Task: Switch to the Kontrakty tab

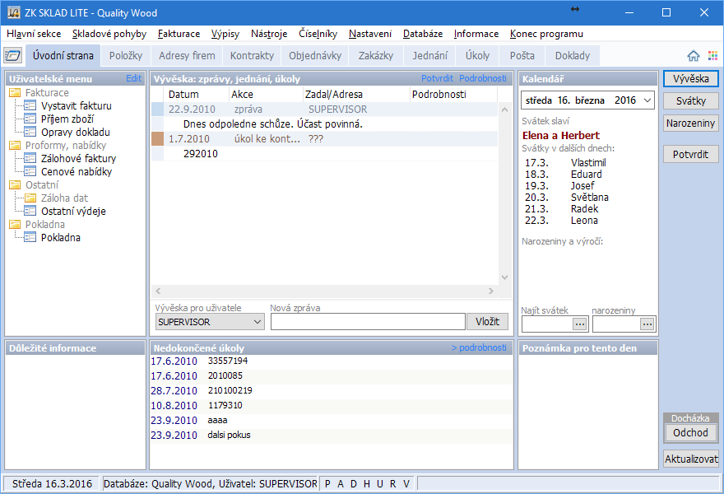Action: pos(252,55)
